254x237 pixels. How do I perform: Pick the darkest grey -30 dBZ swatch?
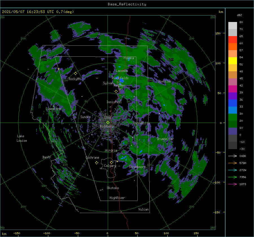pos(233,145)
